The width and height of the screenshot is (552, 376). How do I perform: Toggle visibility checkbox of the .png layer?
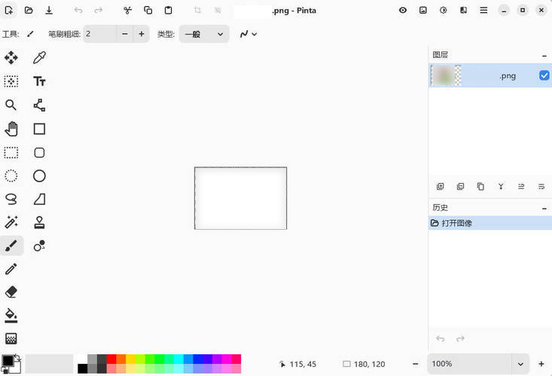544,75
